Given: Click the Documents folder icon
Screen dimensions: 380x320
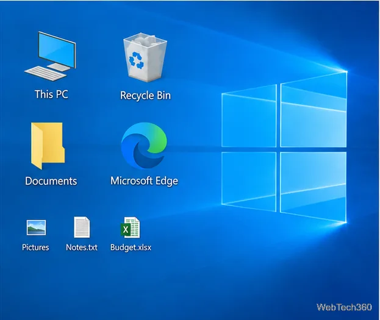Looking at the screenshot, I should [x=48, y=146].
